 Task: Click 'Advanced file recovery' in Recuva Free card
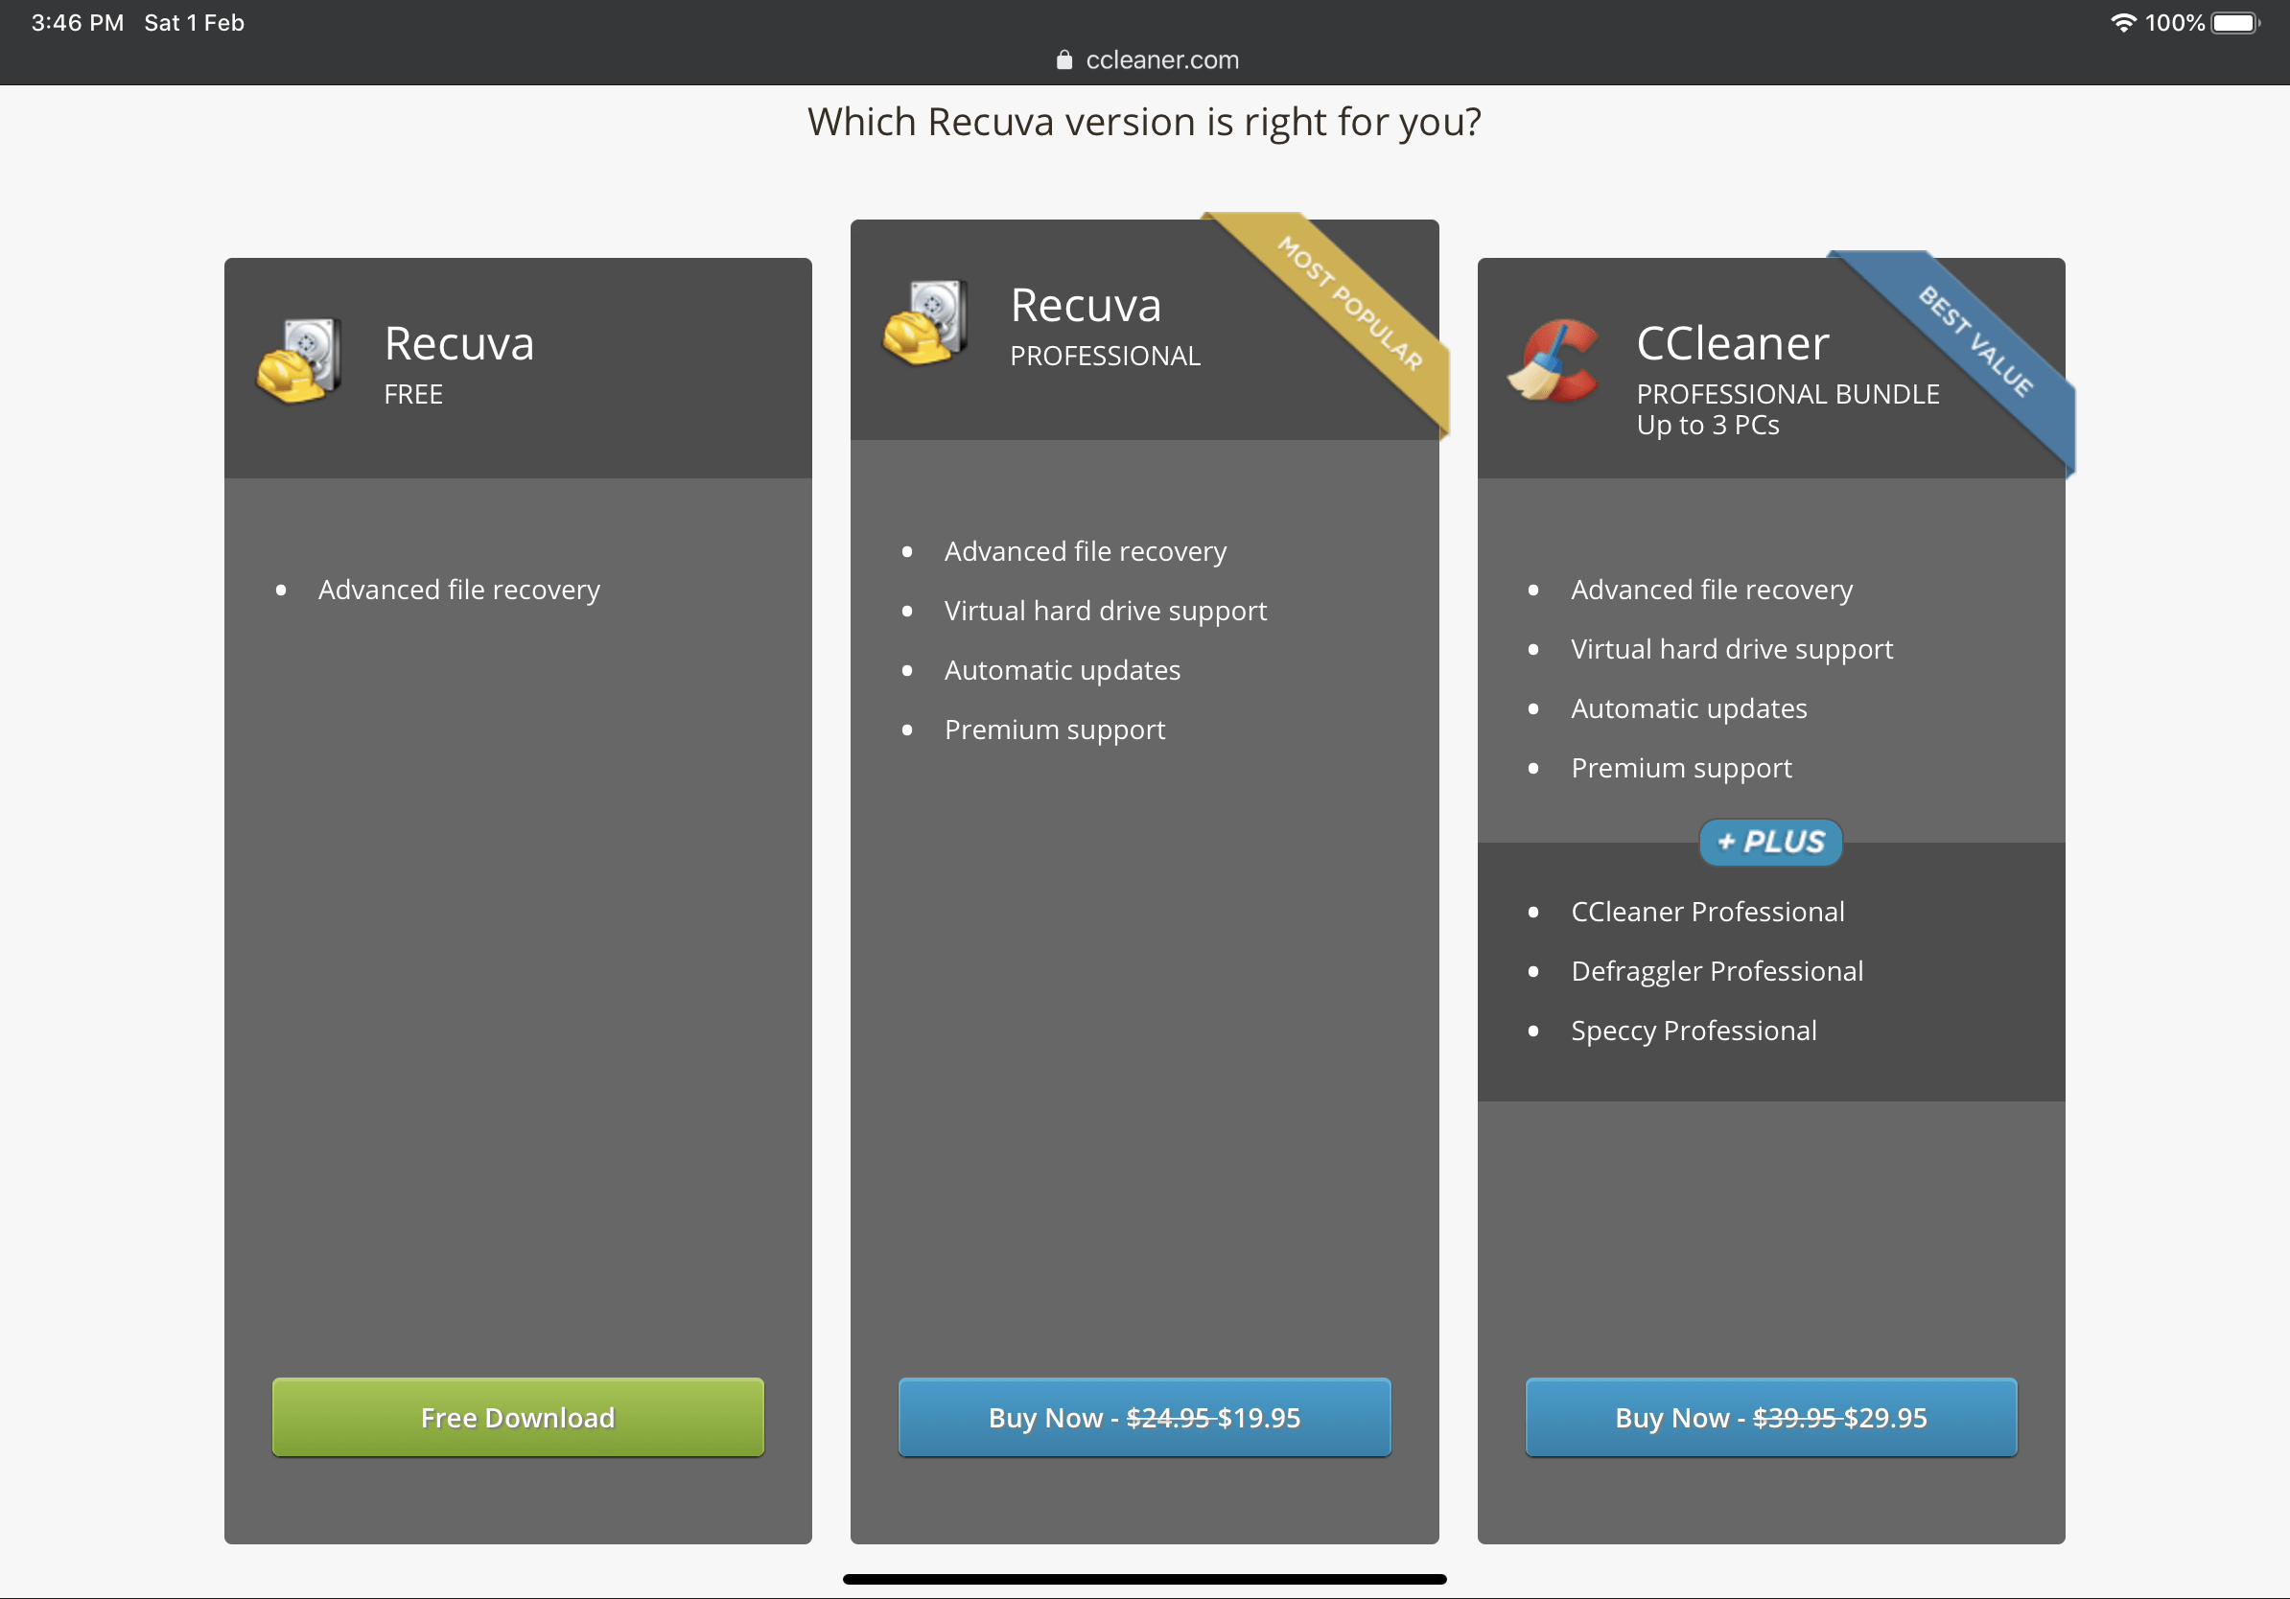(458, 590)
